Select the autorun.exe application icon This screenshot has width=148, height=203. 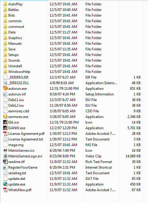pyautogui.click(x=5, y=88)
